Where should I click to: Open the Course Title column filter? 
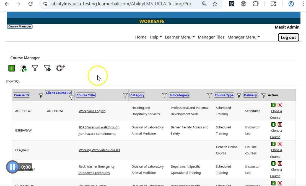click(x=125, y=95)
